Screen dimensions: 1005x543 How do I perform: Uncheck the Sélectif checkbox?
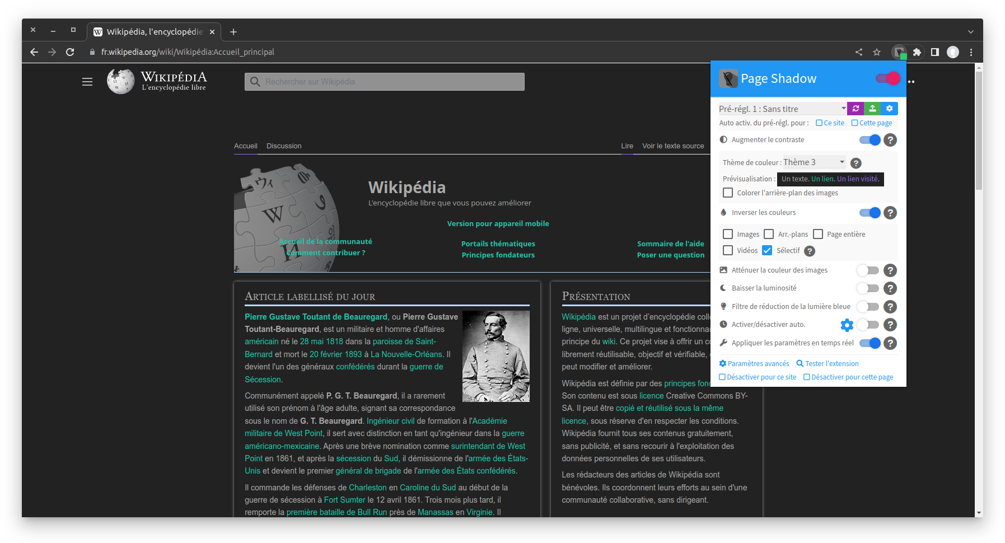click(767, 250)
